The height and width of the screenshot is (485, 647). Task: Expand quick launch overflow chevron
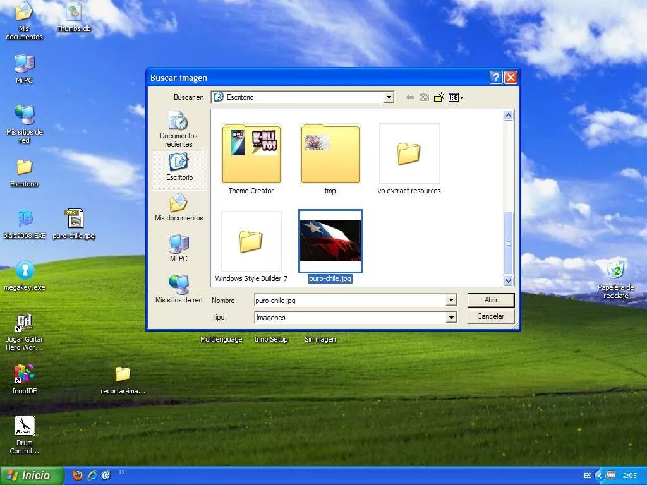[121, 472]
